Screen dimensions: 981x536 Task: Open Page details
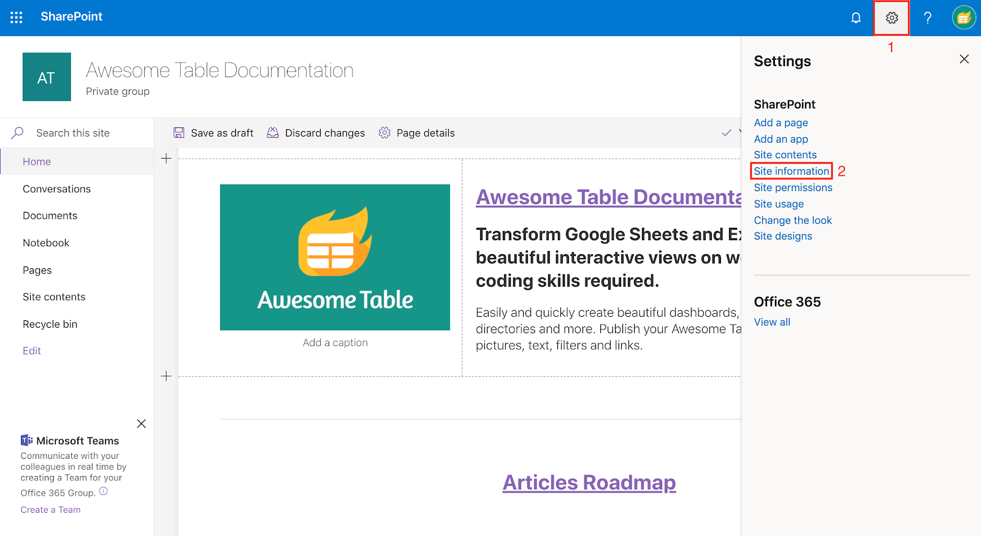[417, 133]
